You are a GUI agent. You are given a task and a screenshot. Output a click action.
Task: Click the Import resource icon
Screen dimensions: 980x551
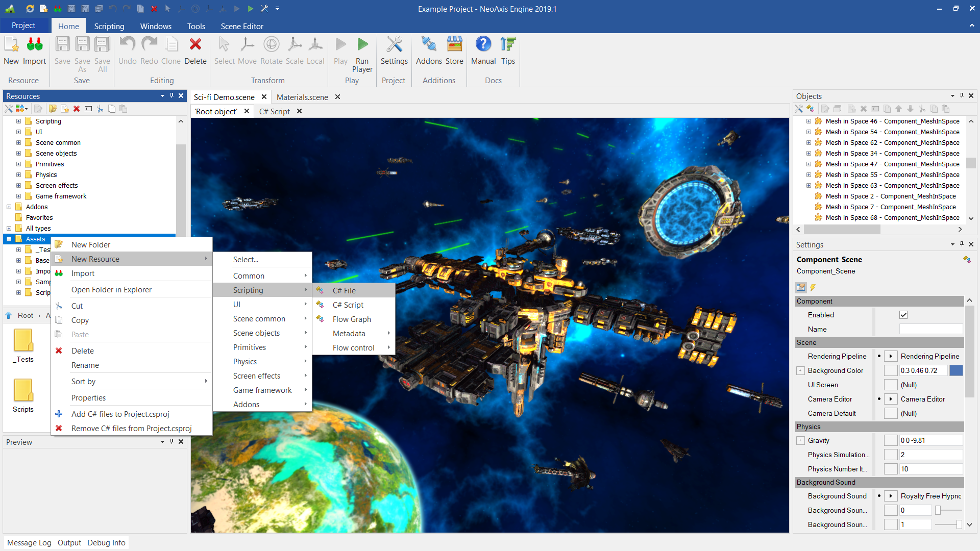tap(34, 45)
